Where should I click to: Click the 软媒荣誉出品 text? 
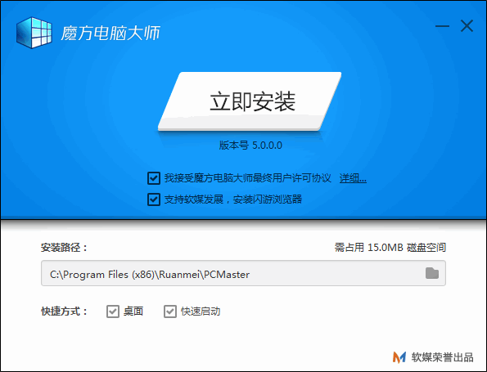(x=442, y=357)
